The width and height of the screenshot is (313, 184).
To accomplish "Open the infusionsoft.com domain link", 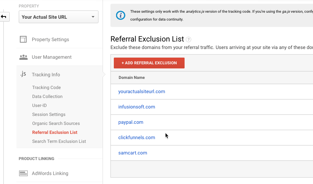I will 137,107.
